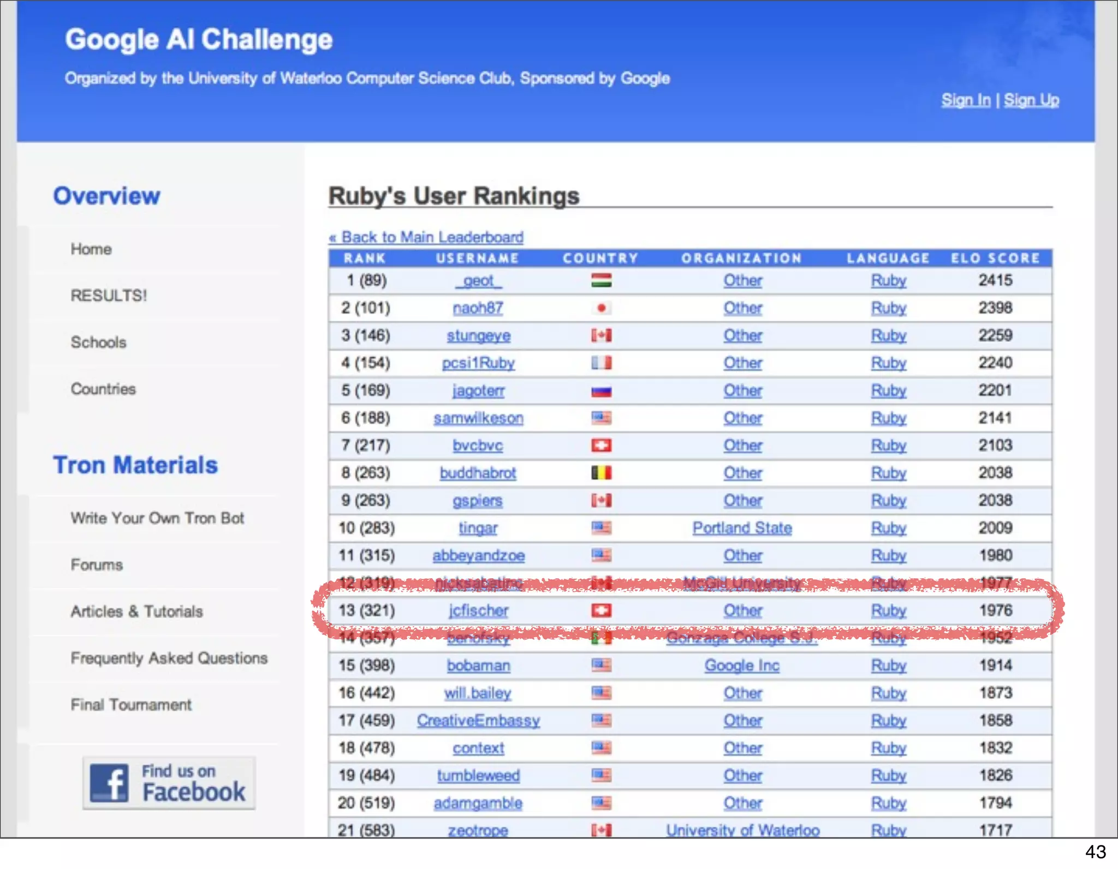This screenshot has height=869, width=1118.
Task: Open jcfischer's user profile
Action: (478, 610)
